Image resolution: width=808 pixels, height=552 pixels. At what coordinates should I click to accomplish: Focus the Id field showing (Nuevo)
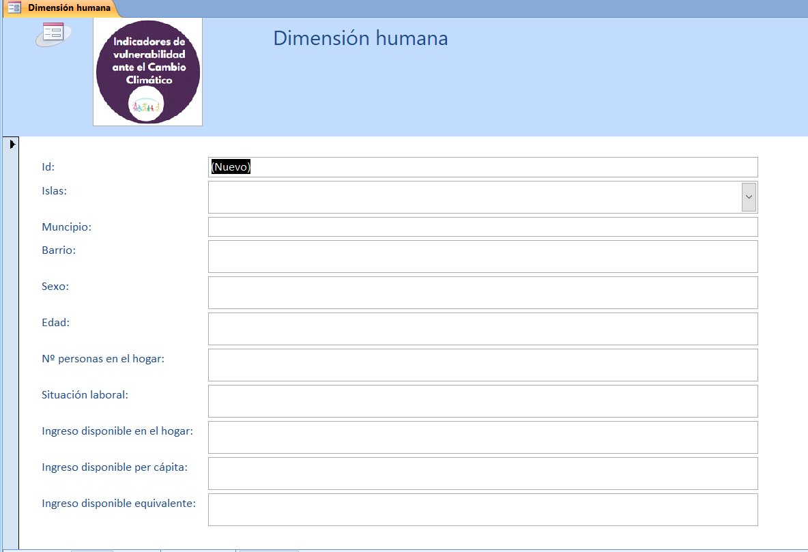[482, 167]
